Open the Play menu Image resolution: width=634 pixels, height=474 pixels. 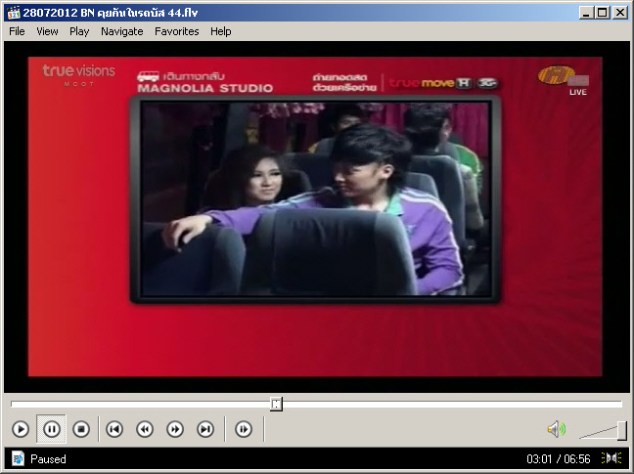pos(79,31)
